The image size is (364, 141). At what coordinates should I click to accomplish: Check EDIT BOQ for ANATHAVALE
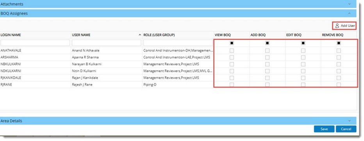pyautogui.click(x=303, y=50)
